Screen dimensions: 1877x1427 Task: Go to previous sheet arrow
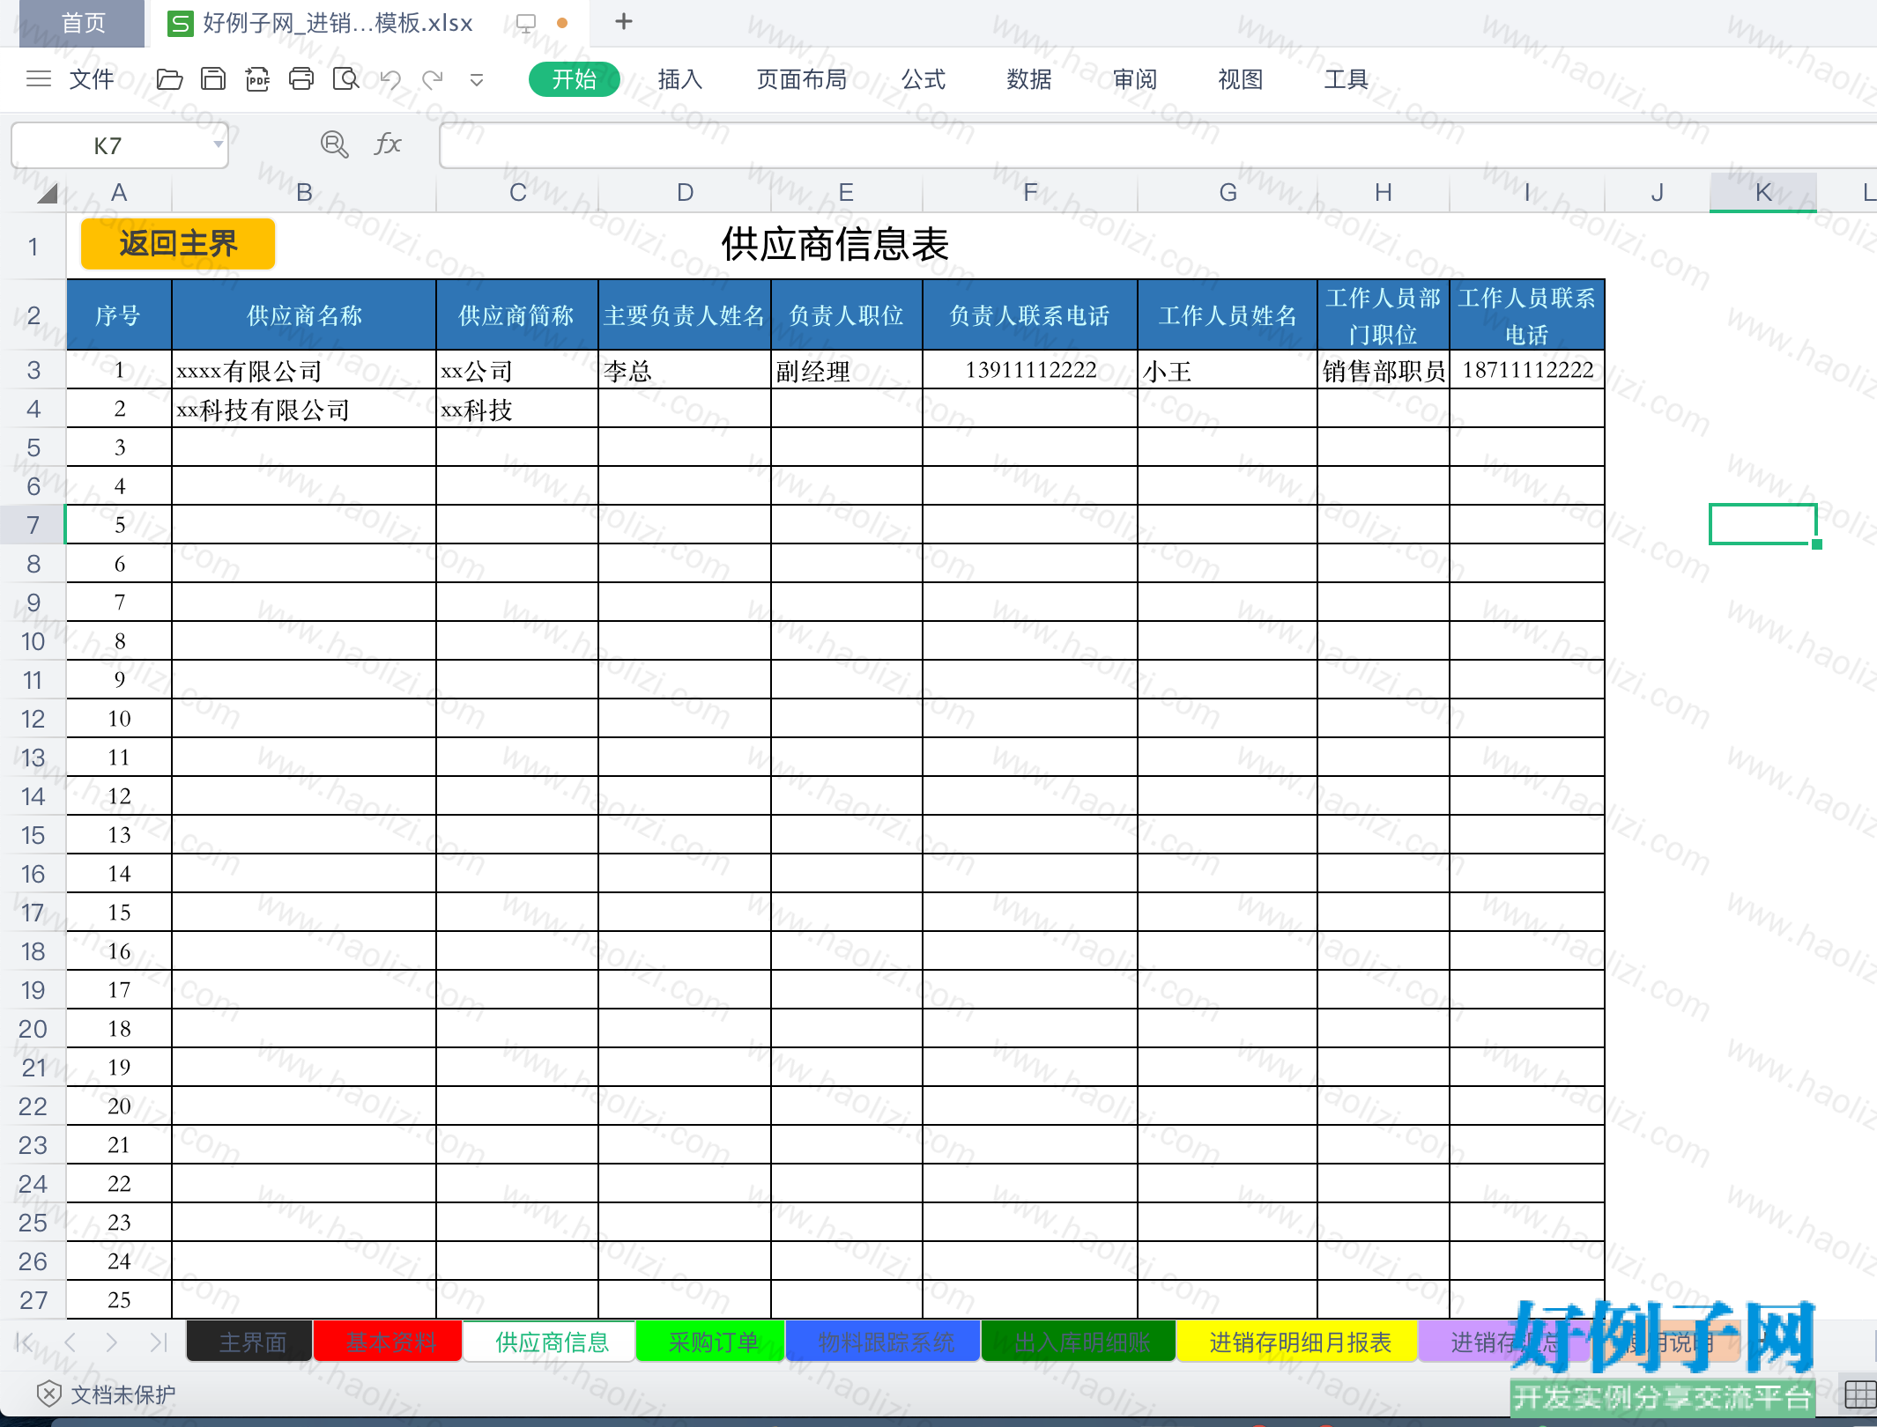(70, 1342)
